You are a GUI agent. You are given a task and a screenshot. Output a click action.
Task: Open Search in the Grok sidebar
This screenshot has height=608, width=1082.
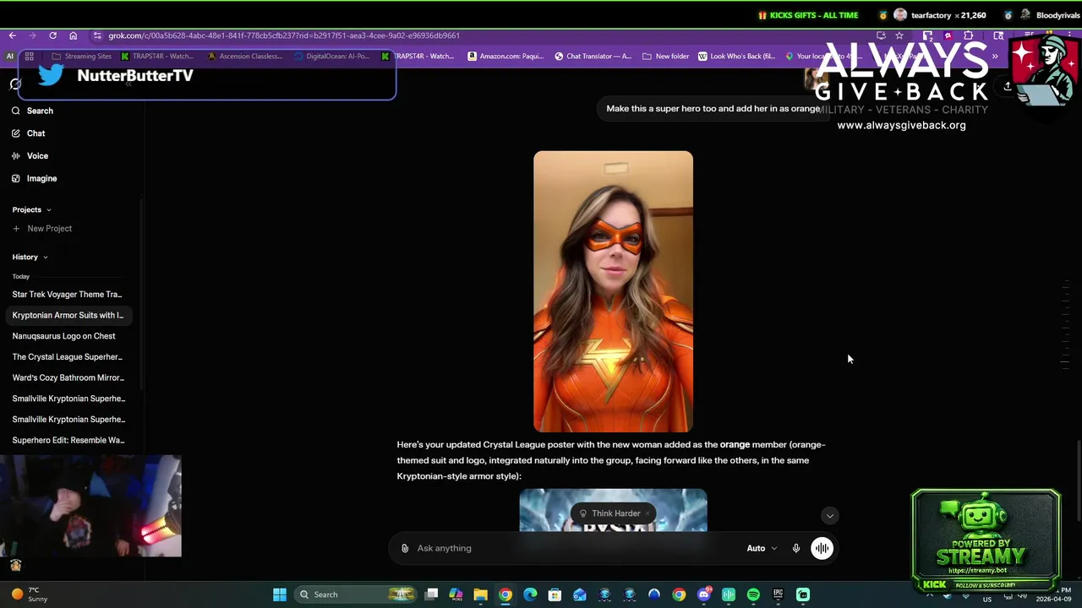click(34, 111)
